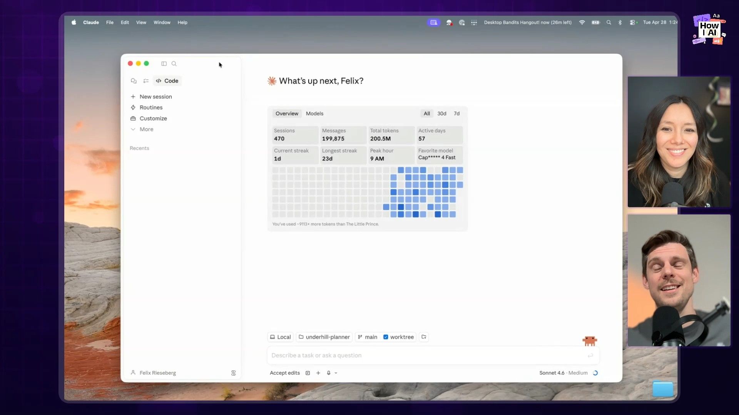Image resolution: width=739 pixels, height=415 pixels.
Task: Open the View menu
Action: pos(141,22)
